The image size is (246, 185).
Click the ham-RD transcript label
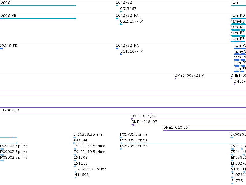point(238,16)
